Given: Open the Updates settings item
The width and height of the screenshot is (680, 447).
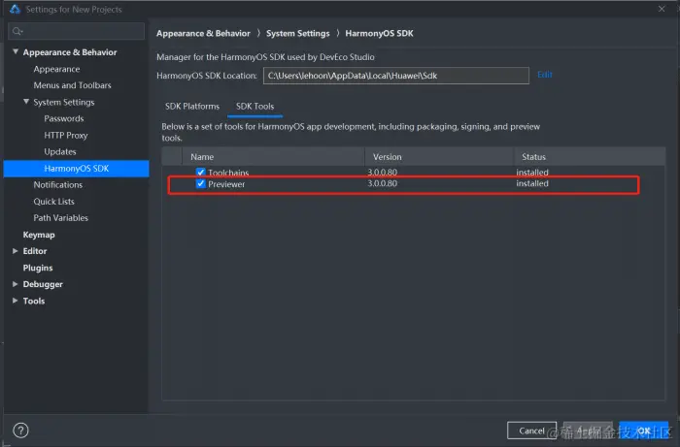Looking at the screenshot, I should [60, 152].
